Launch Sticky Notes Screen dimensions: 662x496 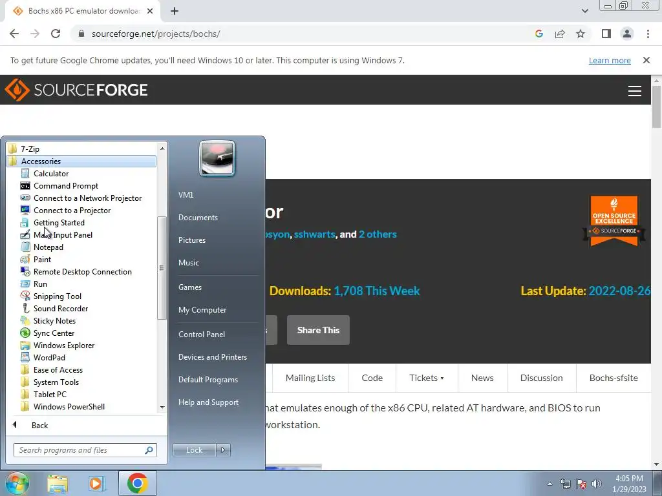(x=54, y=320)
